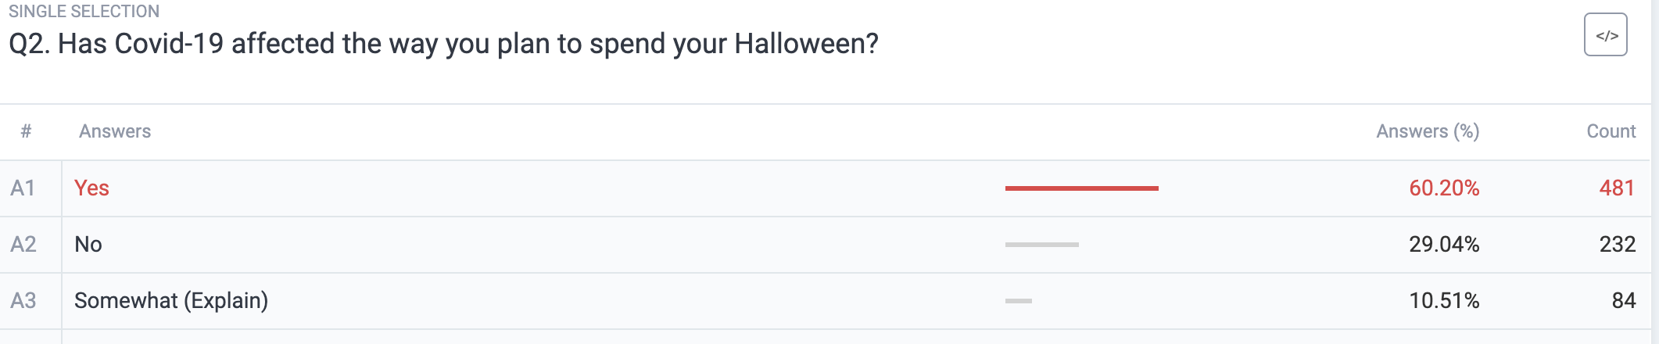1659x344 pixels.
Task: Click the gray No percentage bar
Action: (x=1041, y=245)
